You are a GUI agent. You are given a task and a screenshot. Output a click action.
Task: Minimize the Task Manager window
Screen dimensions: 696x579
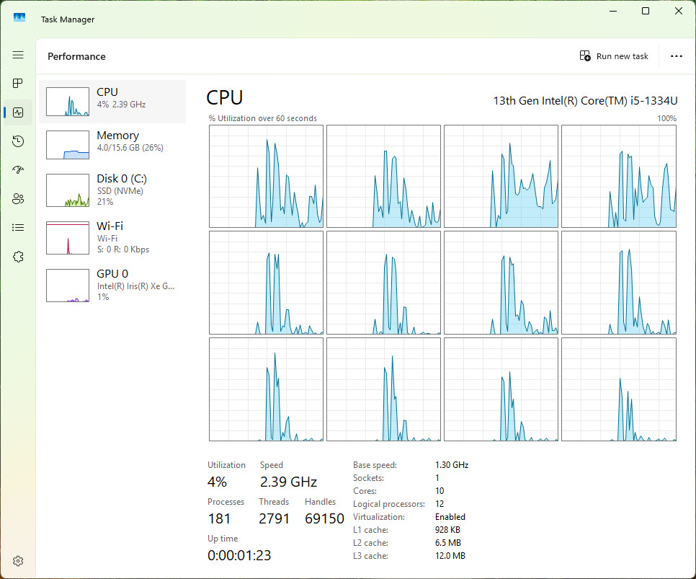613,11
